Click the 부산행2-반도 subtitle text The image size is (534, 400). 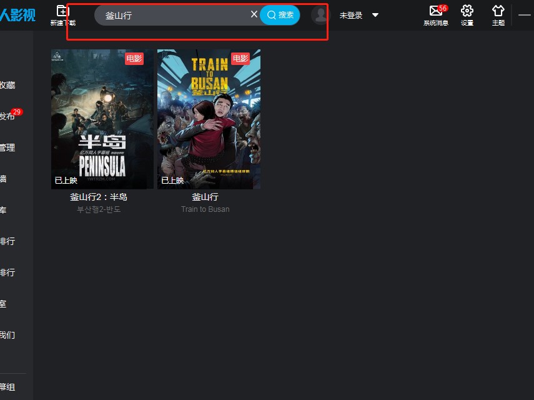click(x=99, y=209)
